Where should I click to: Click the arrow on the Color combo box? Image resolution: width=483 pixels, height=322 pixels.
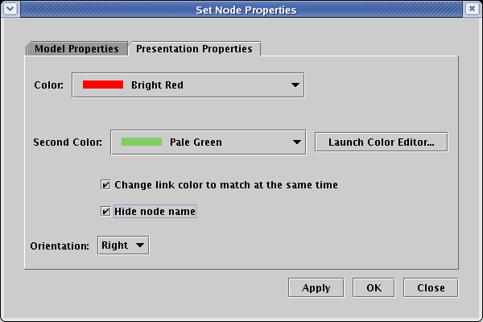click(x=295, y=85)
